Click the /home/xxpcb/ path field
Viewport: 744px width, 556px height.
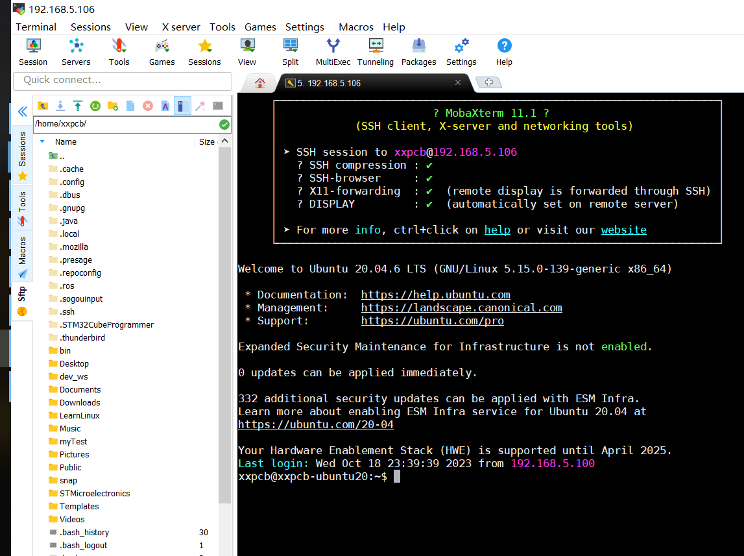click(x=126, y=125)
